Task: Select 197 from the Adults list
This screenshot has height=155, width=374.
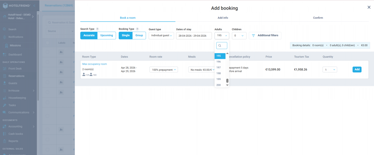Action: (x=219, y=67)
